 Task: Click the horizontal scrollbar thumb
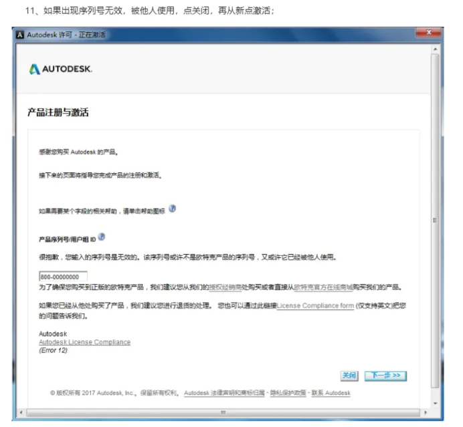click(x=223, y=412)
